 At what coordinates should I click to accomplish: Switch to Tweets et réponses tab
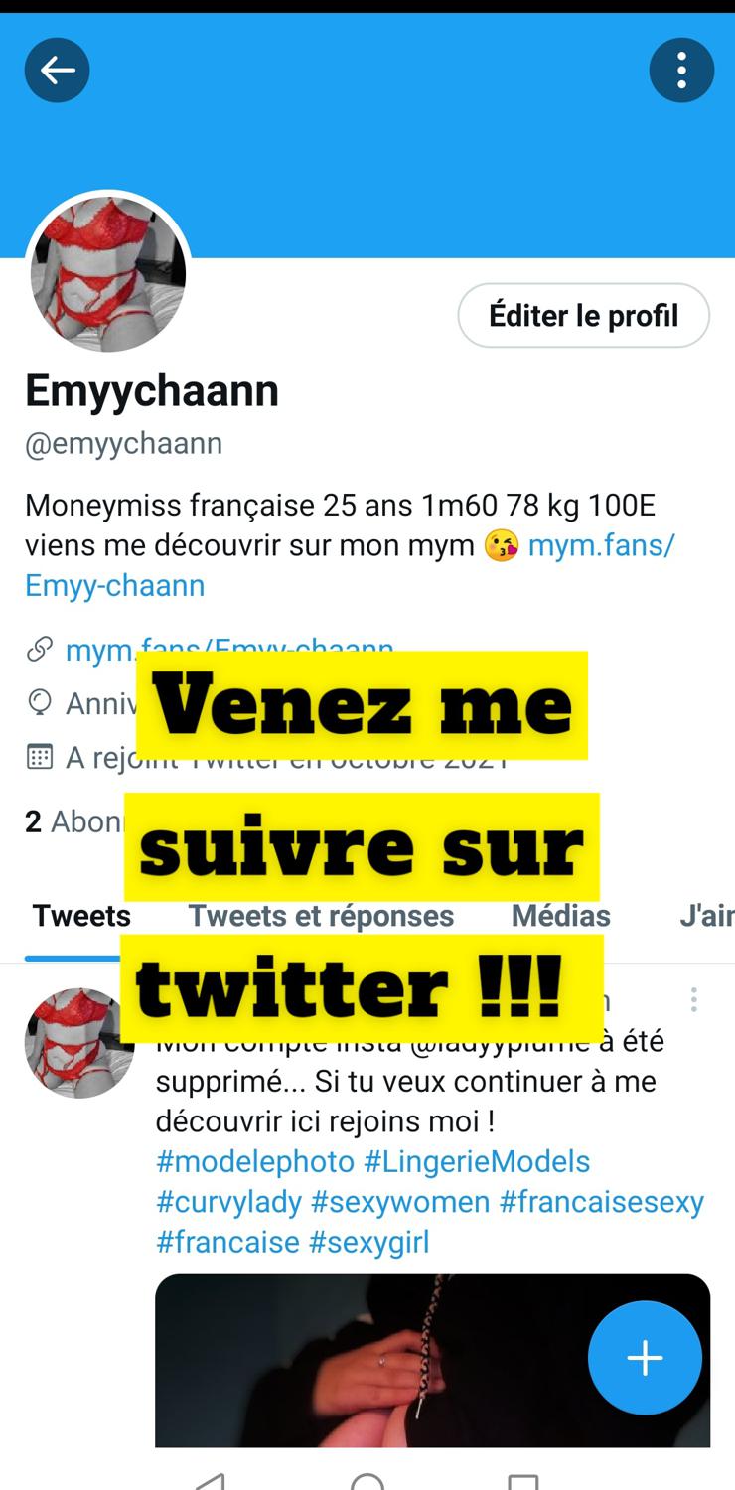click(321, 916)
